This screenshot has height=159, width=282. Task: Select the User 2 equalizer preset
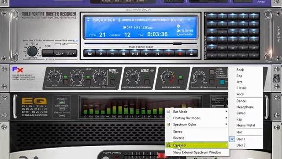click(246, 145)
